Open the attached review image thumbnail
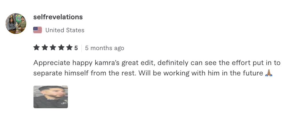 (x=51, y=97)
